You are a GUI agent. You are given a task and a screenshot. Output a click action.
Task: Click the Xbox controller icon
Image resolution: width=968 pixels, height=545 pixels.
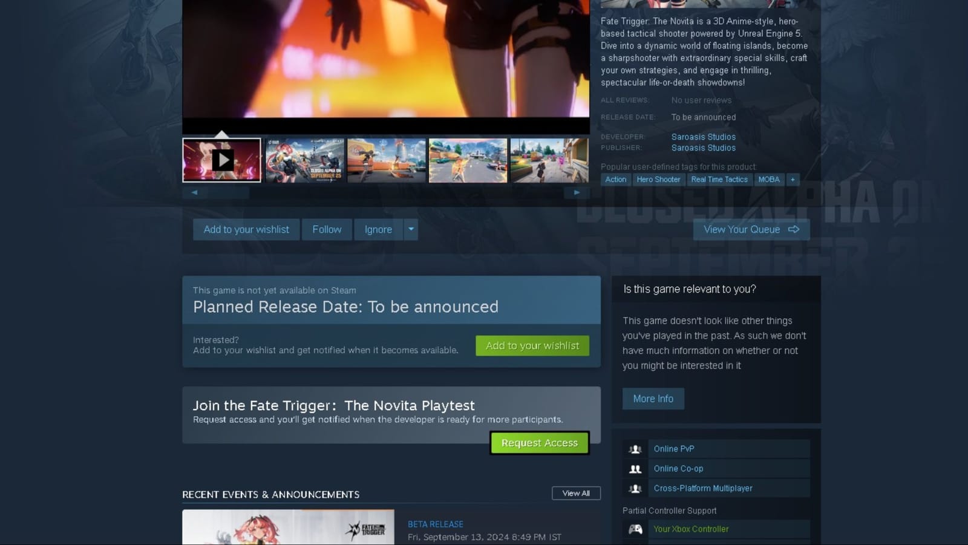point(635,529)
